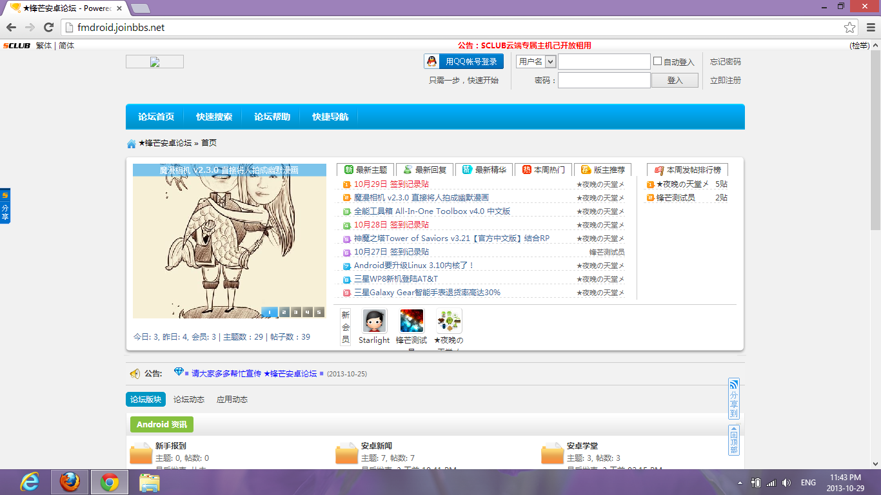The image size is (881, 495).
Task: Switch to the 最新回复 tab
Action: (424, 170)
